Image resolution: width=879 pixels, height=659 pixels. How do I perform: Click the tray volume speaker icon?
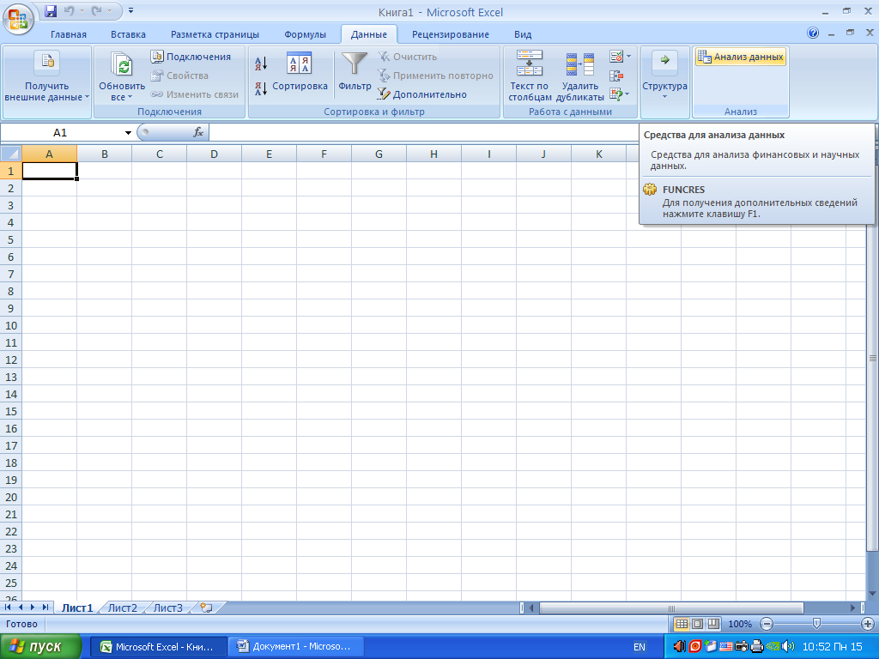[787, 647]
